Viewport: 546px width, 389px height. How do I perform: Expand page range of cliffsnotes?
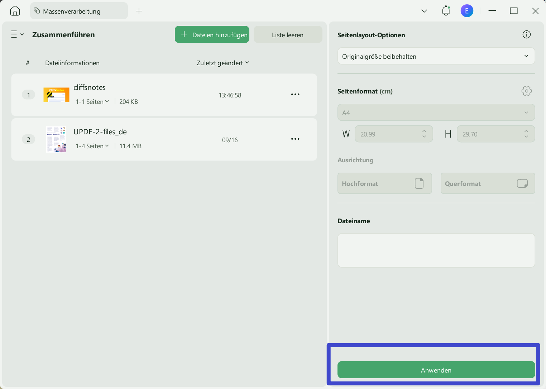[x=92, y=102]
